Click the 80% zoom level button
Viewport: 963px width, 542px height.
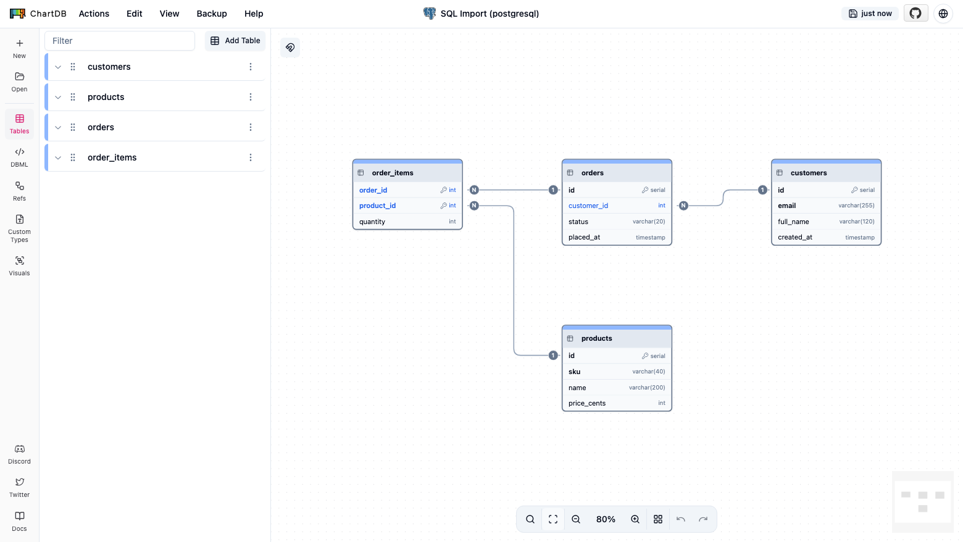pyautogui.click(x=606, y=519)
